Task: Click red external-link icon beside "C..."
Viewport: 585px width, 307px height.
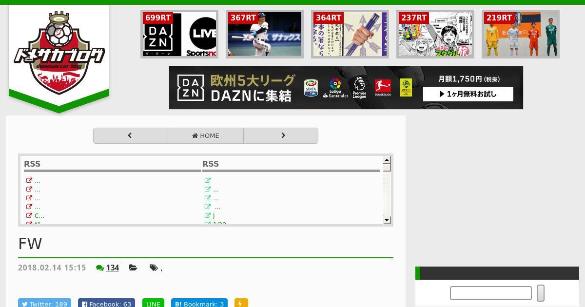Action: click(x=29, y=215)
